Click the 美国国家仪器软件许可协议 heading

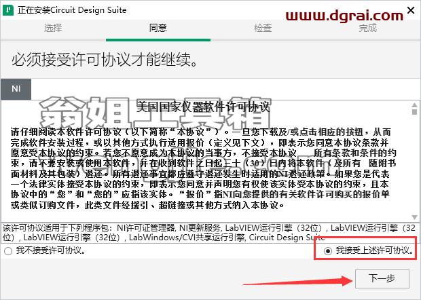tap(203, 107)
